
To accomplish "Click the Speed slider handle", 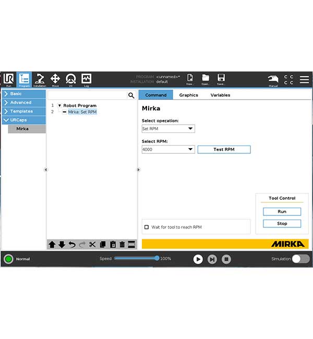I will click(x=157, y=258).
